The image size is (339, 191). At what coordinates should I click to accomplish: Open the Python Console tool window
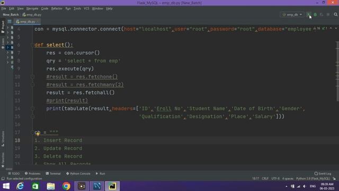[x=78, y=173]
